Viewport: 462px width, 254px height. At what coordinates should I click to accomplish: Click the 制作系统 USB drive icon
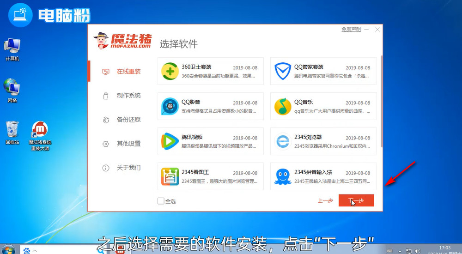coord(106,96)
